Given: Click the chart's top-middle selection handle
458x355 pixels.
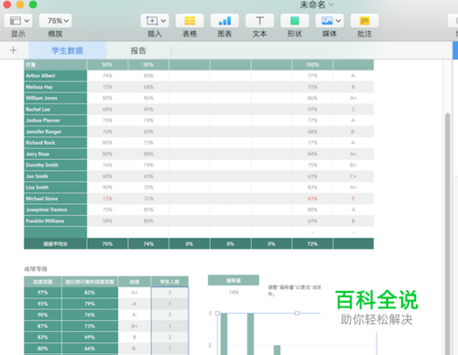Looking at the screenshot, I should (297, 313).
